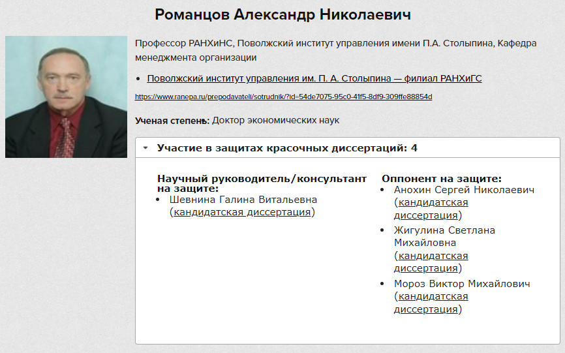
Task: Collapse the dissertations participation section arrow
Action: pos(145,147)
